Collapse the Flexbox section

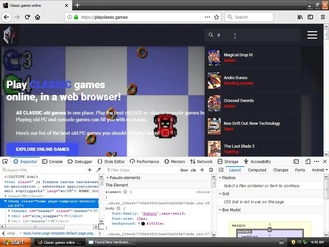pyautogui.click(x=220, y=178)
